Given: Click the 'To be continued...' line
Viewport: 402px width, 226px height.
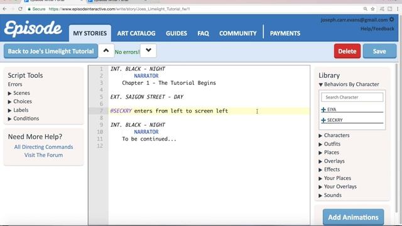Looking at the screenshot, I should [149, 139].
